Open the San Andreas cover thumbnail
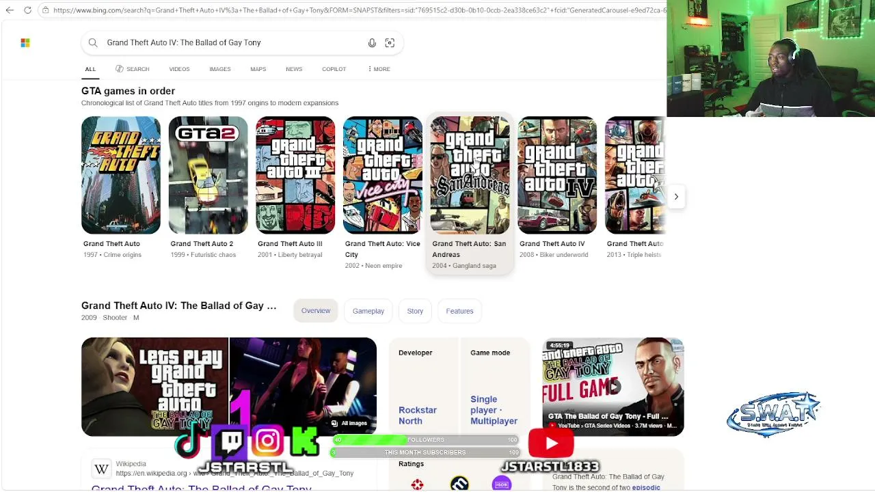The width and height of the screenshot is (875, 492). click(470, 175)
